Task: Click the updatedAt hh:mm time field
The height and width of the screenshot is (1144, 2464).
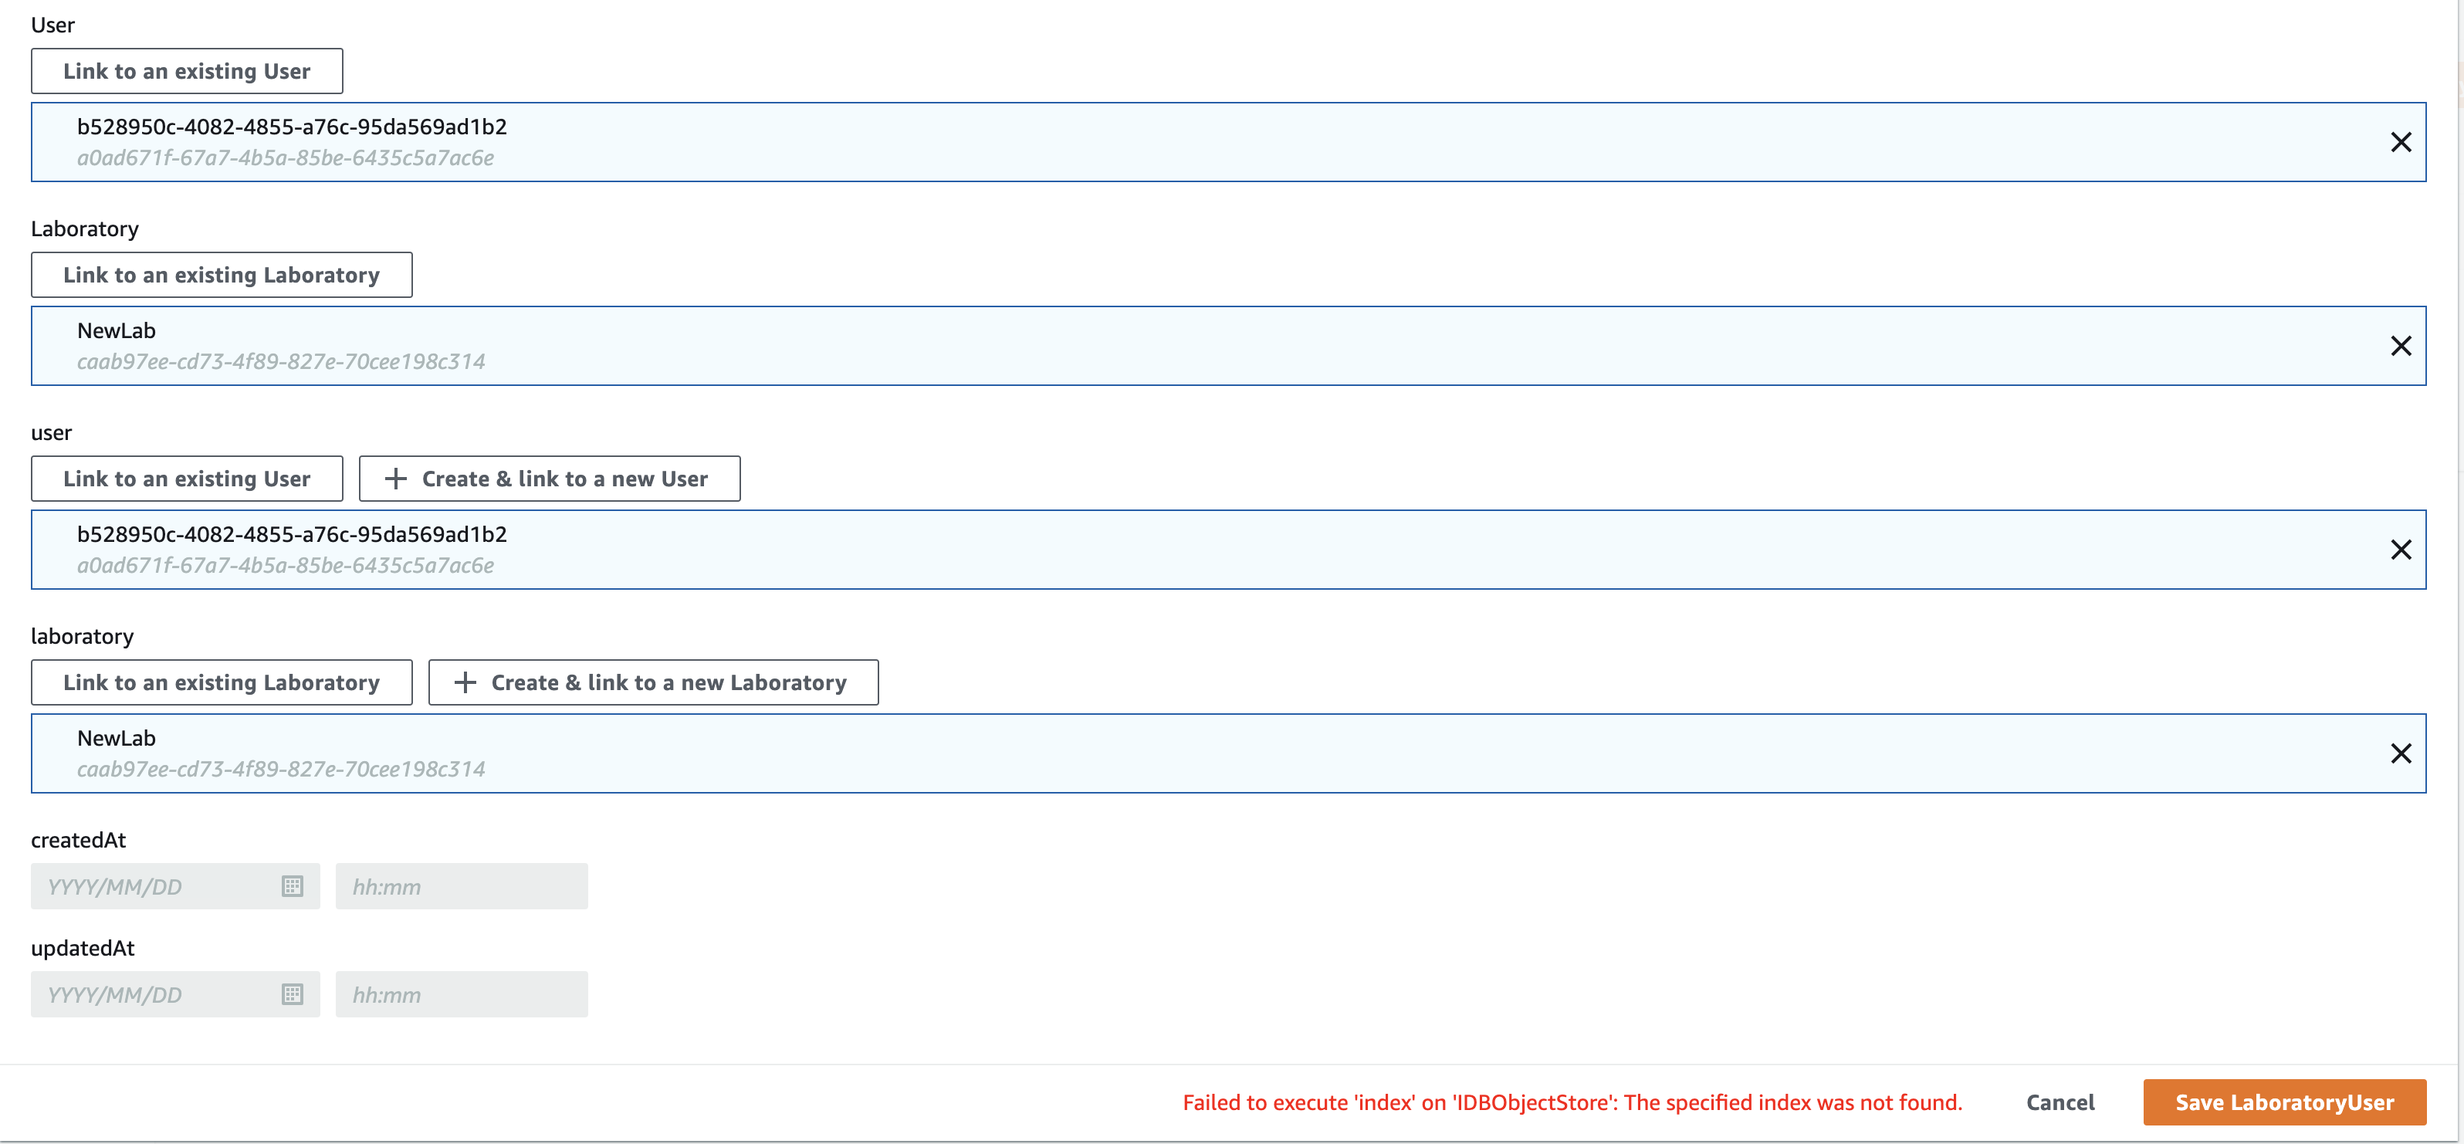Action: pyautogui.click(x=462, y=993)
